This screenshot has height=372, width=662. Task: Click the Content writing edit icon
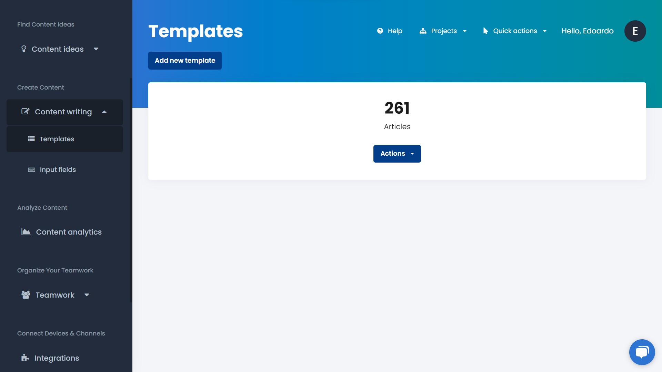click(26, 111)
